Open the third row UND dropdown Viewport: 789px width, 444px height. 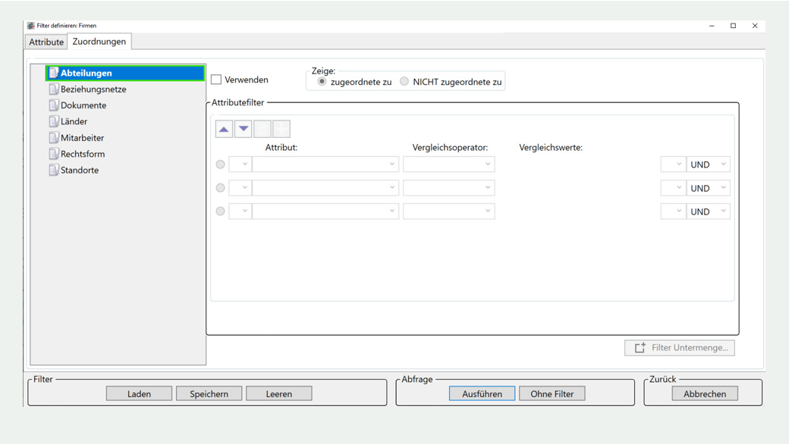pos(708,211)
